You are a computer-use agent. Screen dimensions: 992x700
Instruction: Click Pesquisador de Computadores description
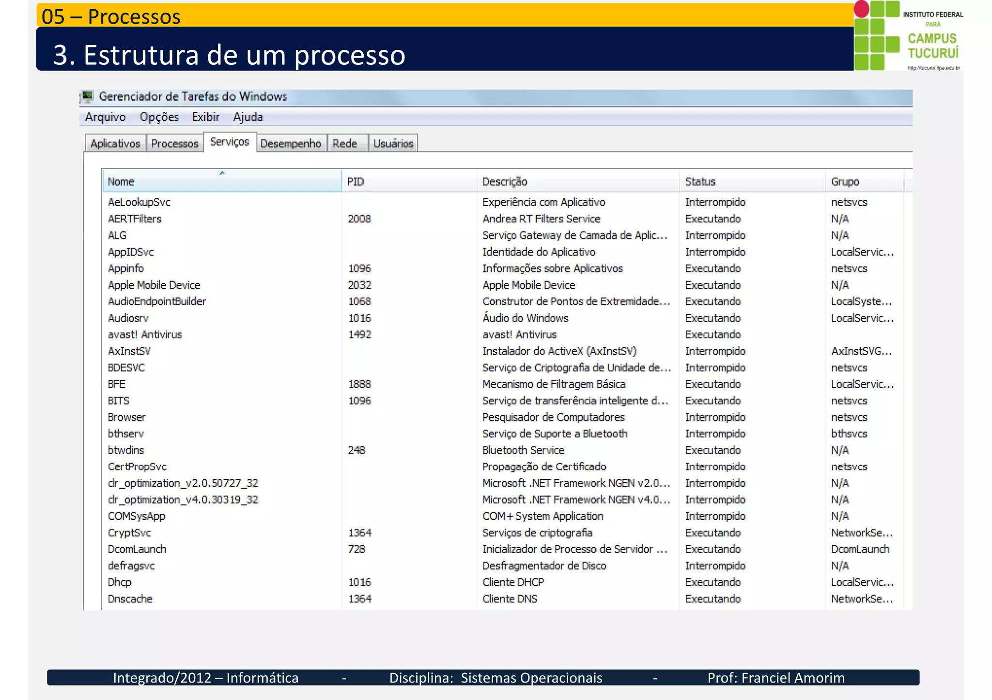click(x=554, y=417)
